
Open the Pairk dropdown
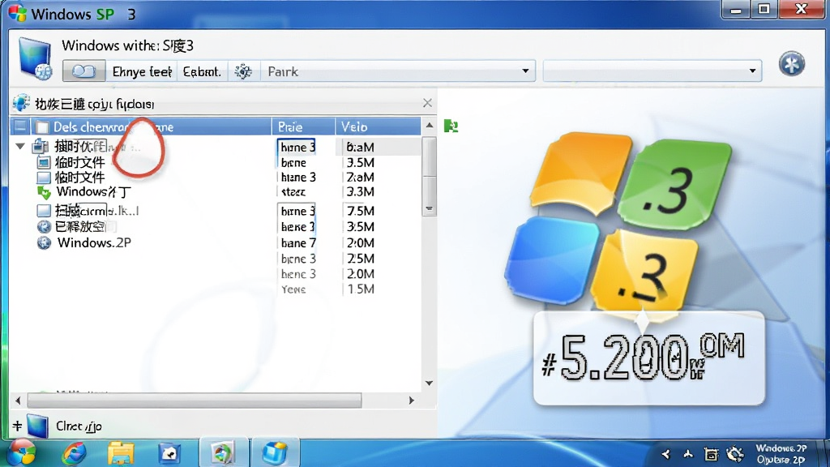point(525,71)
